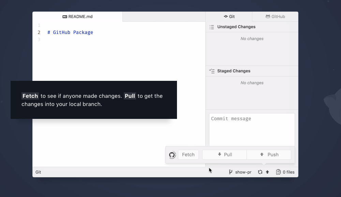Click line number 1 in the gutter
341x197 pixels.
[39, 25]
